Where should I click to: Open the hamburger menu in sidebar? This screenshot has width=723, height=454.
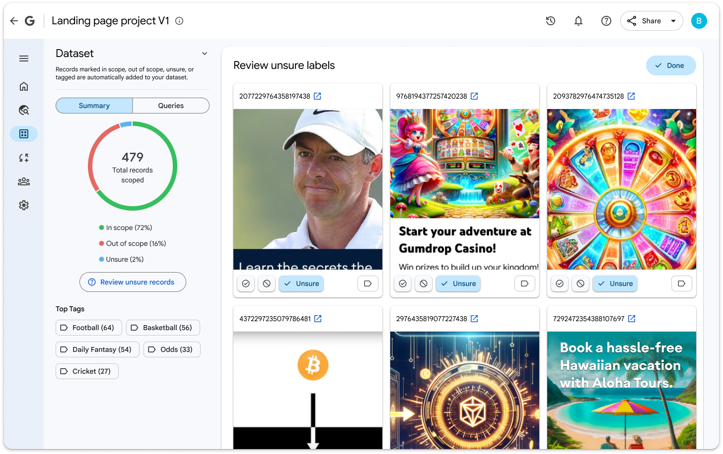[x=24, y=58]
